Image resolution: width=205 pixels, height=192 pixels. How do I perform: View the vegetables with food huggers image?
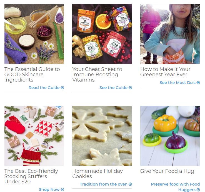click(170, 136)
